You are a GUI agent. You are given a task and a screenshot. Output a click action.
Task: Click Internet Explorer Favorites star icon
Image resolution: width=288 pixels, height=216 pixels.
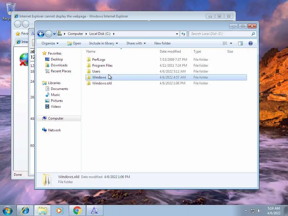pos(18,34)
